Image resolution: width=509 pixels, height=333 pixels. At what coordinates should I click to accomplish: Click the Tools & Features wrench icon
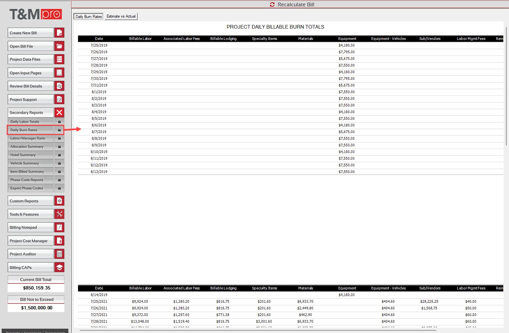click(59, 214)
